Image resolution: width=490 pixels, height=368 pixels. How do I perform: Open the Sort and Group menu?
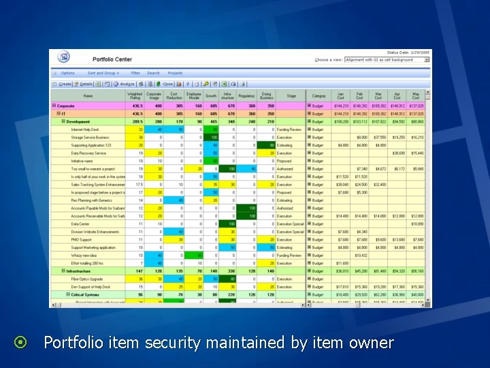coord(103,73)
